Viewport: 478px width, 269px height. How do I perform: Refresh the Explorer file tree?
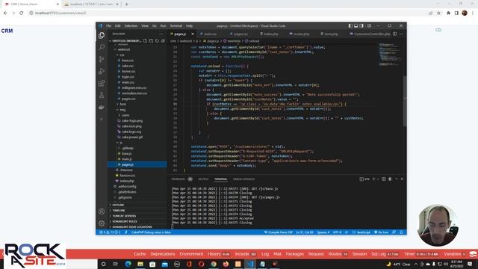(x=157, y=41)
